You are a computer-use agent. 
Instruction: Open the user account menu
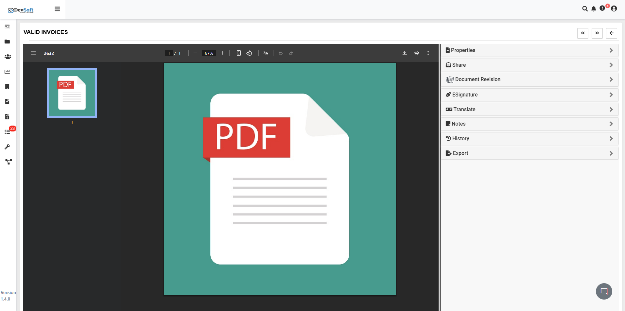614,9
